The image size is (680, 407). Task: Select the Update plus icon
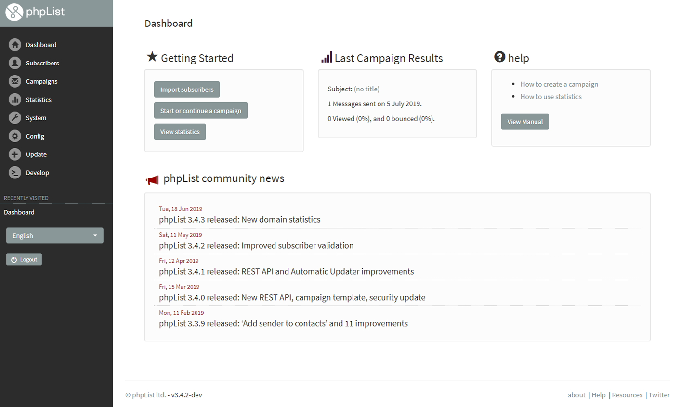coord(14,154)
